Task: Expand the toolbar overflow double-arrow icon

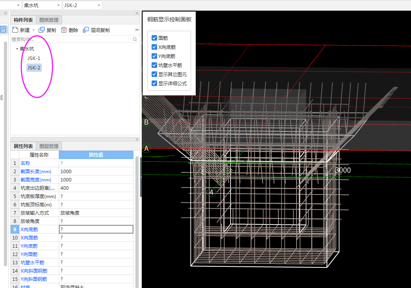Action: click(x=137, y=30)
